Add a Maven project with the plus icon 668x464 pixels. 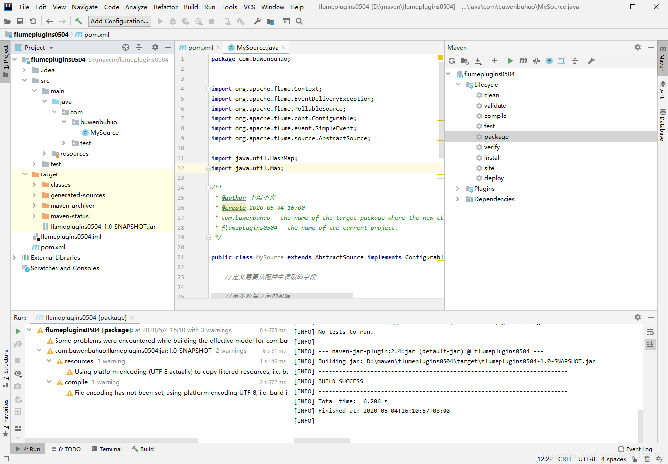(494, 61)
